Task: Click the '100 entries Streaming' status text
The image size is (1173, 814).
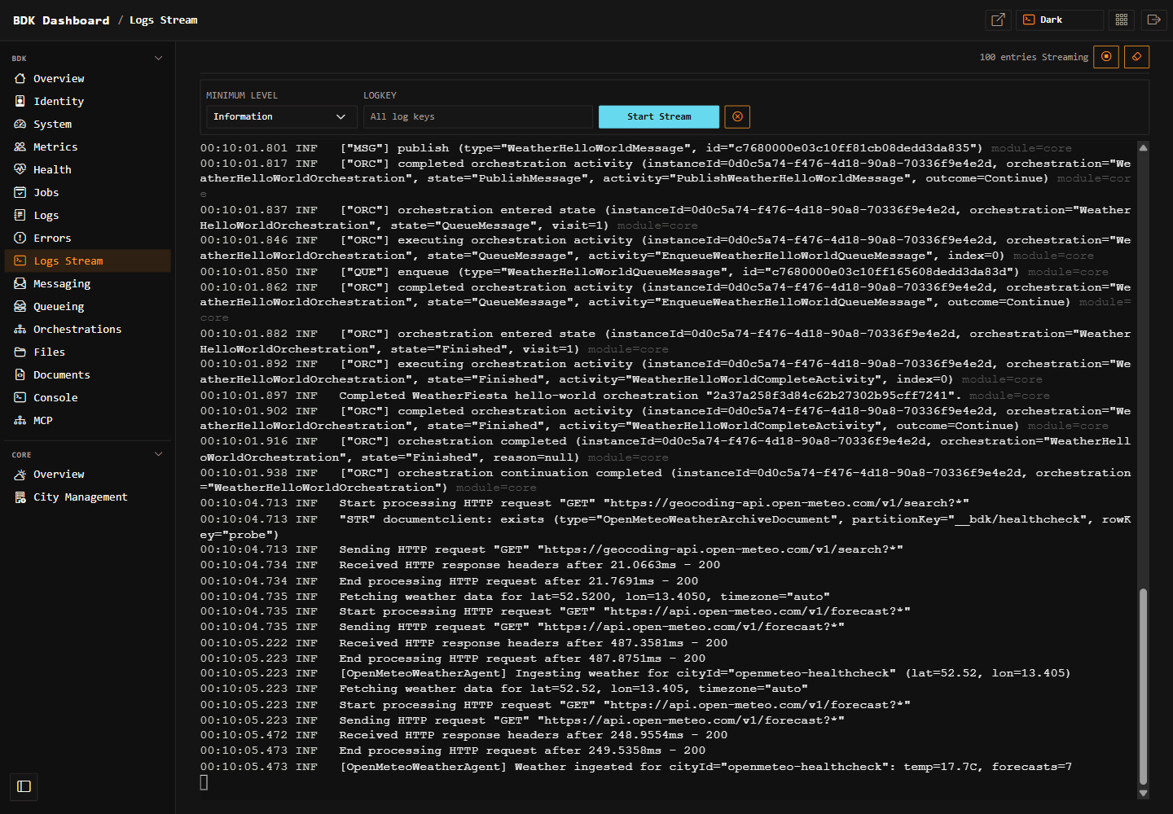Action: 1034,57
